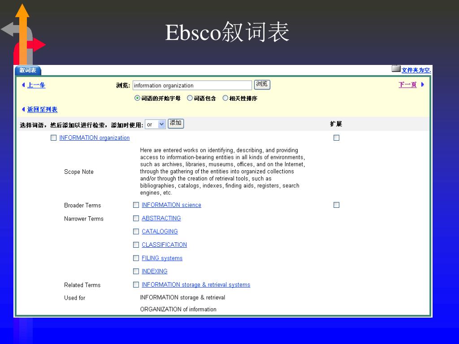This screenshot has width=459, height=344.
Task: Check INFORMATION storage & retrieval systems checkbox
Action: [x=136, y=284]
